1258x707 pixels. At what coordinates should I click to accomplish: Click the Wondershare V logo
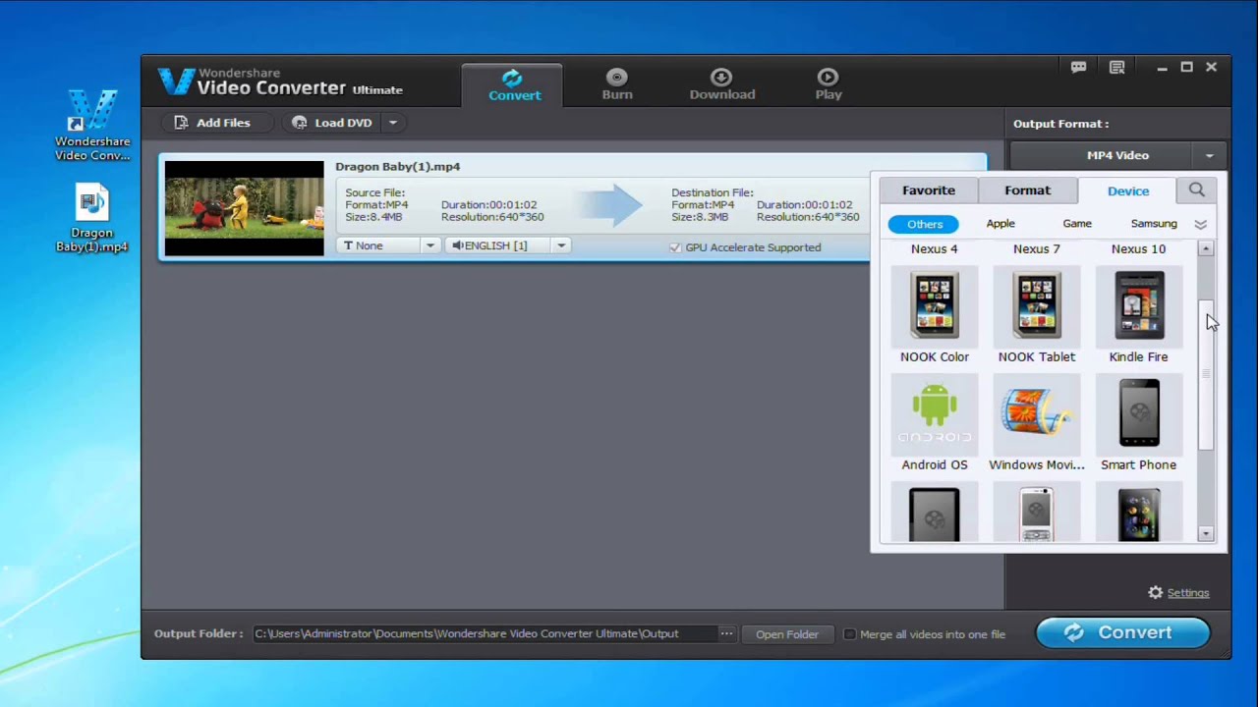pyautogui.click(x=176, y=81)
